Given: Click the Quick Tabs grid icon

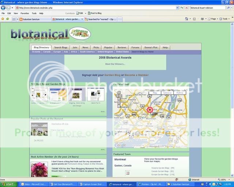Looking at the screenshot, I should point(14,19).
